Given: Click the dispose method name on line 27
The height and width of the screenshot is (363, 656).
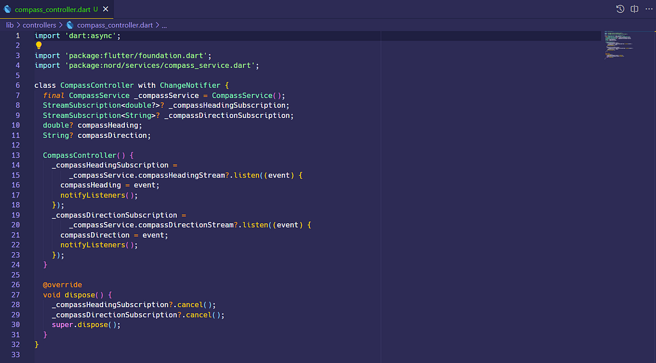Looking at the screenshot, I should (79, 295).
